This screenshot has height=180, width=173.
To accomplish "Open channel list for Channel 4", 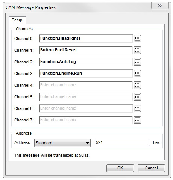I will point(137,85).
